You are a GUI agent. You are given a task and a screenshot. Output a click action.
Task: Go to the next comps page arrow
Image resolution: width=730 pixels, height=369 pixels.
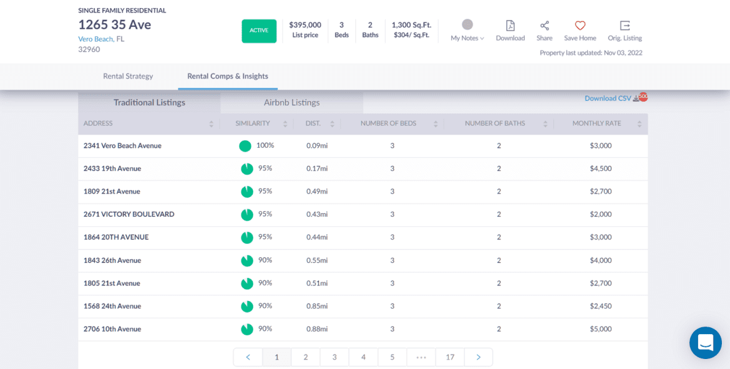pos(478,357)
